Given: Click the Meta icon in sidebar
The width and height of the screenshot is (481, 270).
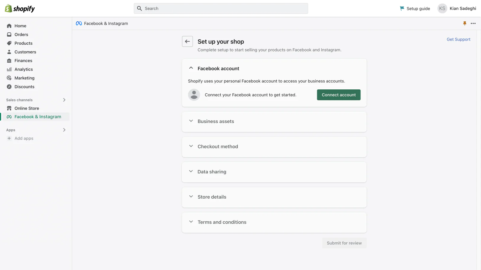Looking at the screenshot, I should (x=9, y=117).
